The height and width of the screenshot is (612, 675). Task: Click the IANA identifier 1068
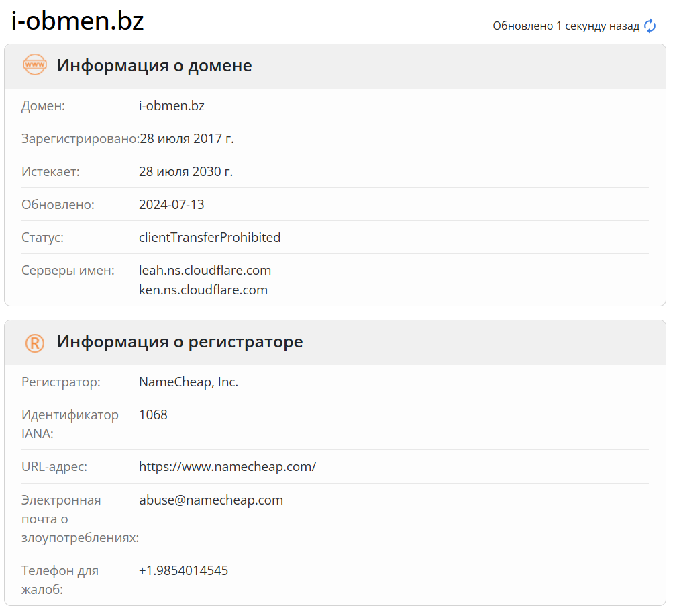tap(153, 415)
